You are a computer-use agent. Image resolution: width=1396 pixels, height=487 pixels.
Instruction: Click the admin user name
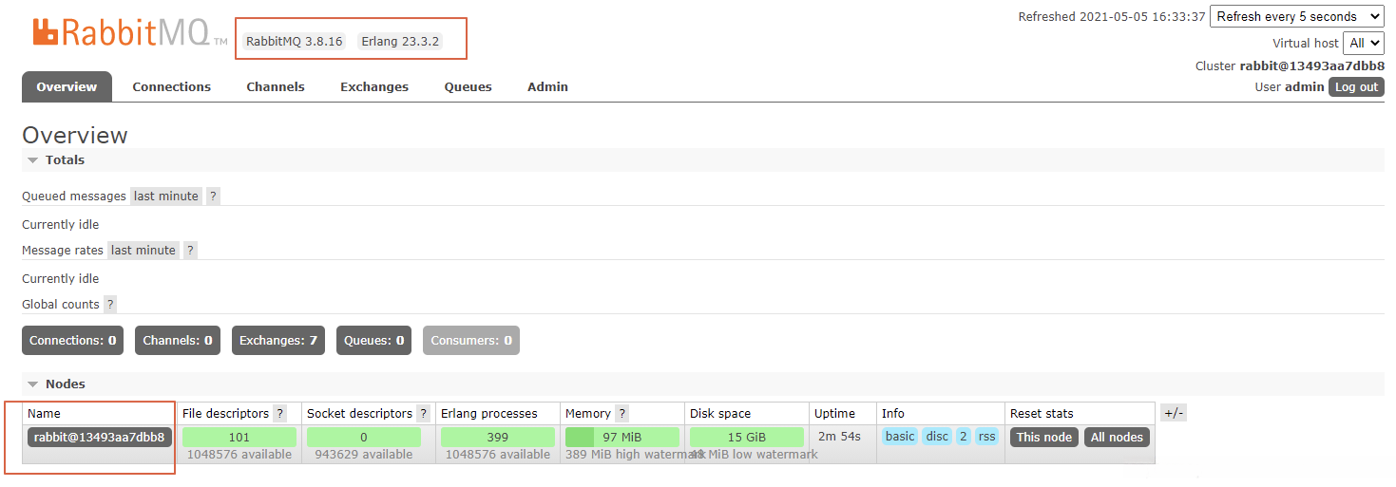click(1305, 86)
